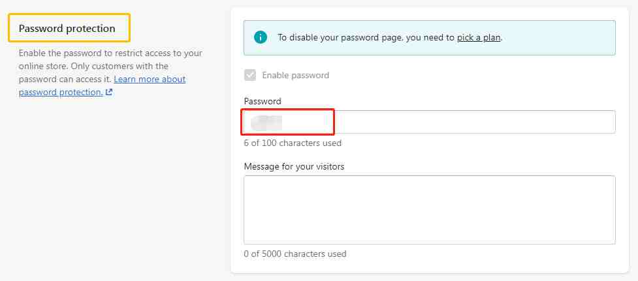Image resolution: width=638 pixels, height=281 pixels.
Task: Click the 0 of 5000 characters used counter
Action: pos(295,254)
